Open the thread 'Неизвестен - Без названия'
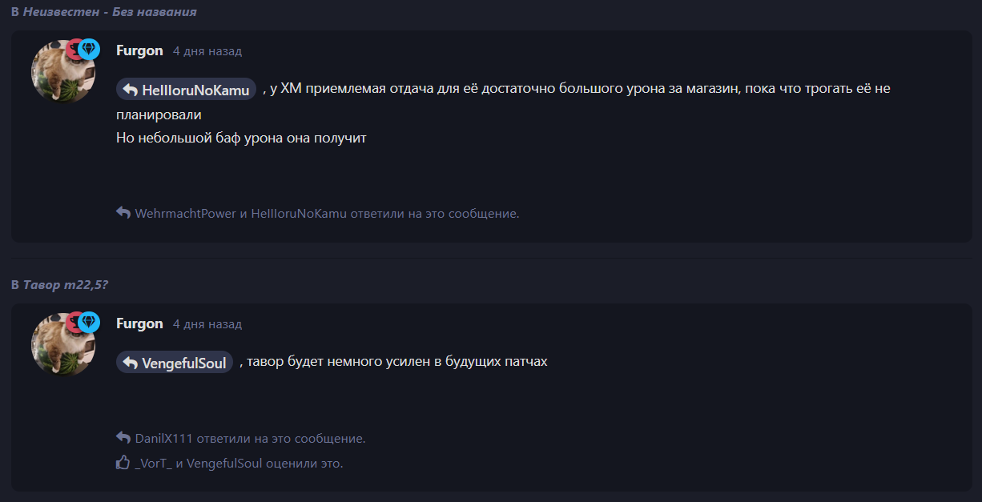This screenshot has height=502, width=982. point(110,12)
